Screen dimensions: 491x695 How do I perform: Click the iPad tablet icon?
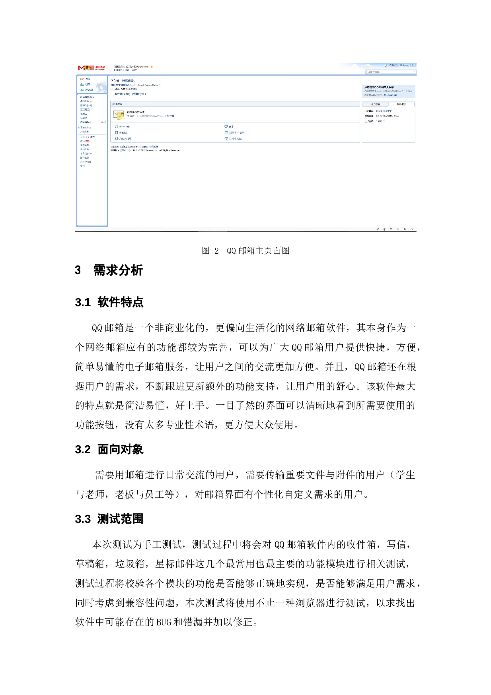pyautogui.click(x=116, y=133)
